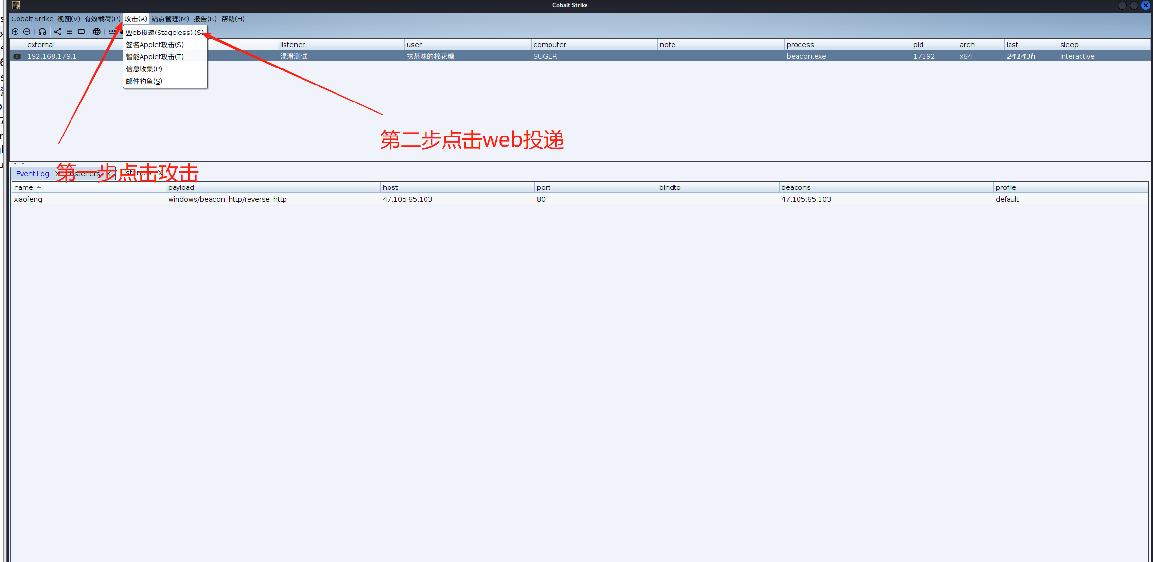Switch to the Event Log tab
1153x562 pixels.
coord(33,174)
